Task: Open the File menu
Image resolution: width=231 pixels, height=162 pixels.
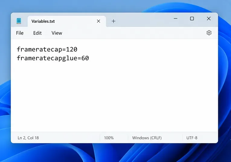Action: [20, 33]
